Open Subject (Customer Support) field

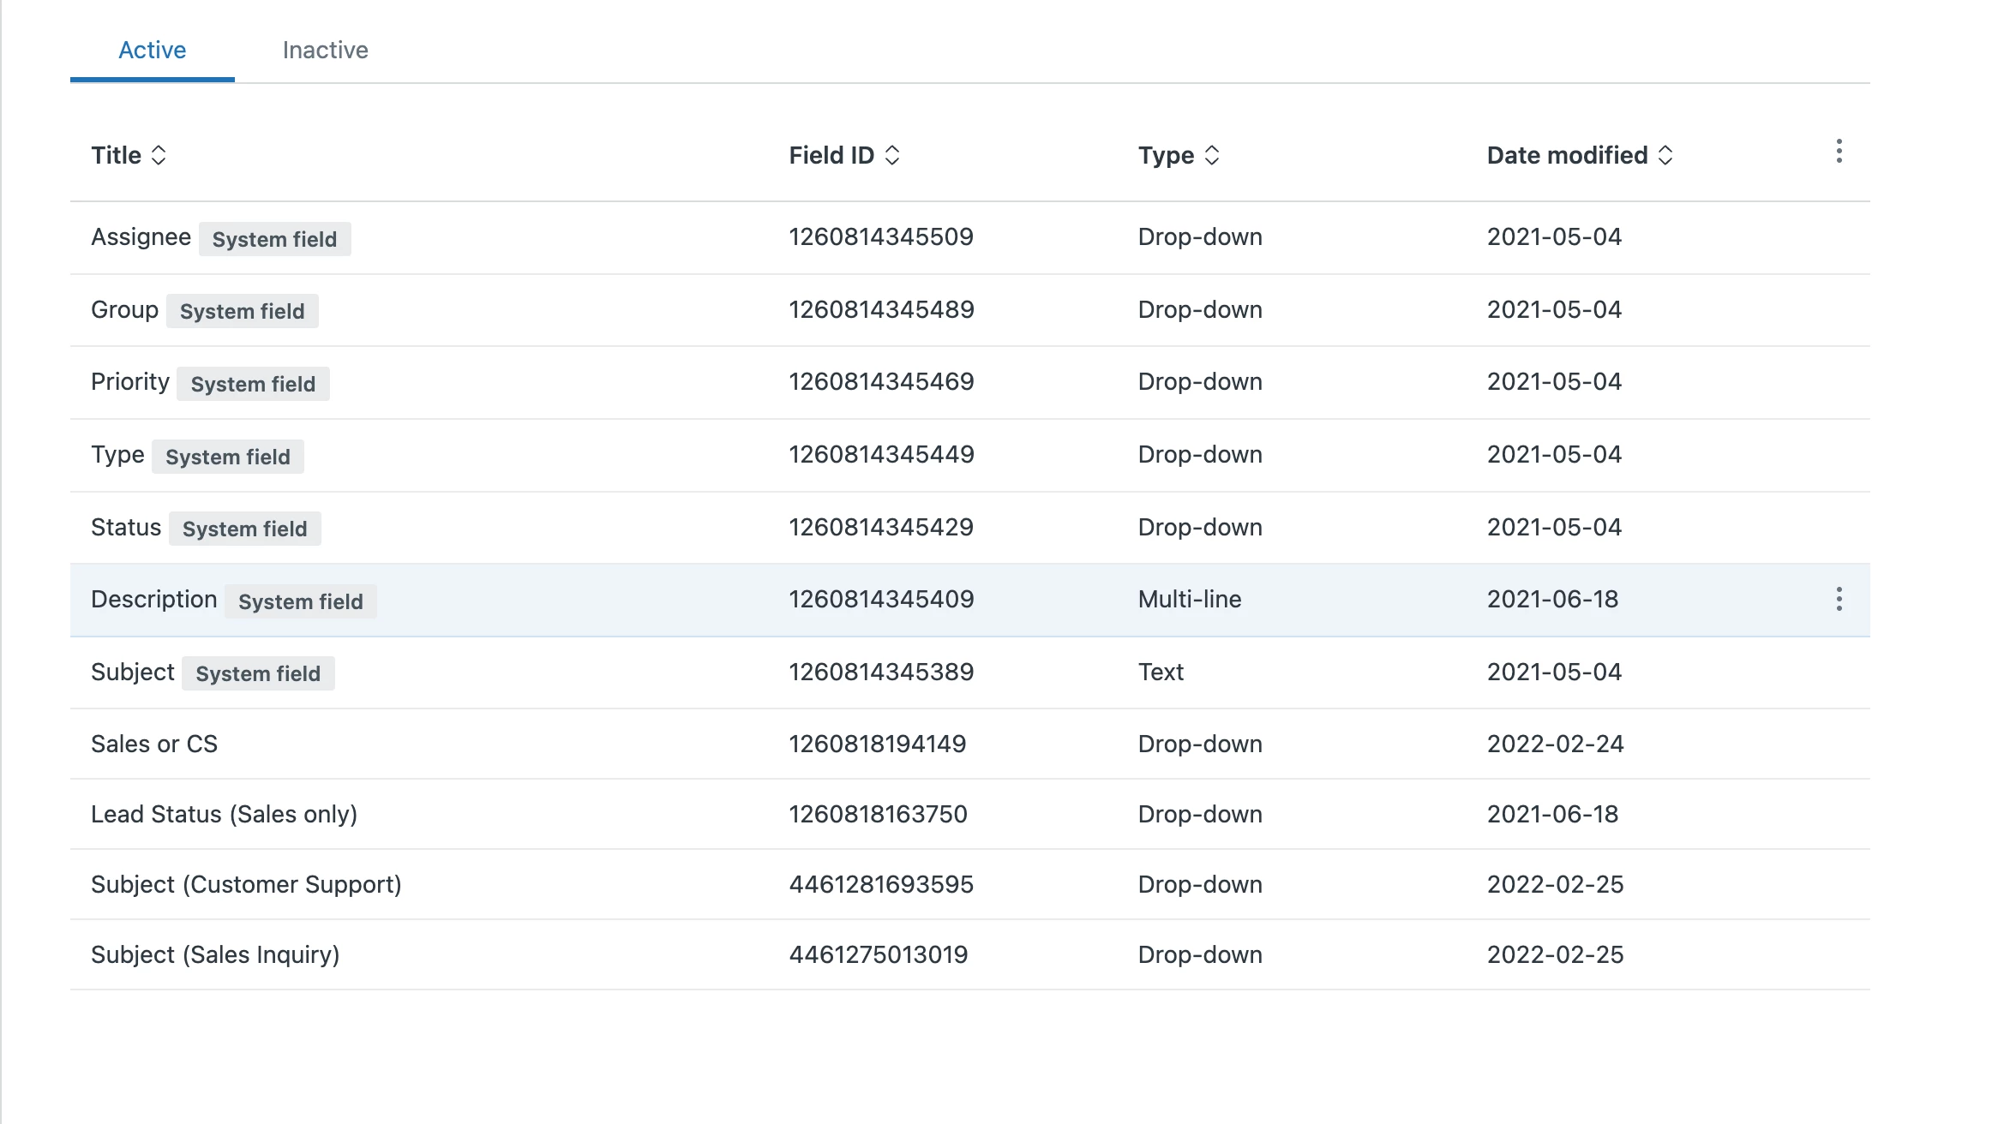click(x=246, y=884)
